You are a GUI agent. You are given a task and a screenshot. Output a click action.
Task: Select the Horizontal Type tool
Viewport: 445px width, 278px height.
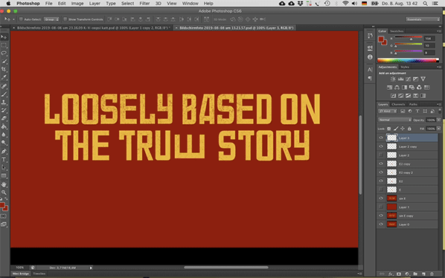[4, 160]
